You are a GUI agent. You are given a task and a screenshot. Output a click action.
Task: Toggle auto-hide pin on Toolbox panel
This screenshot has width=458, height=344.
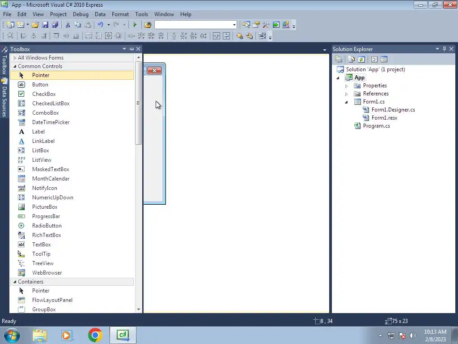(131, 49)
